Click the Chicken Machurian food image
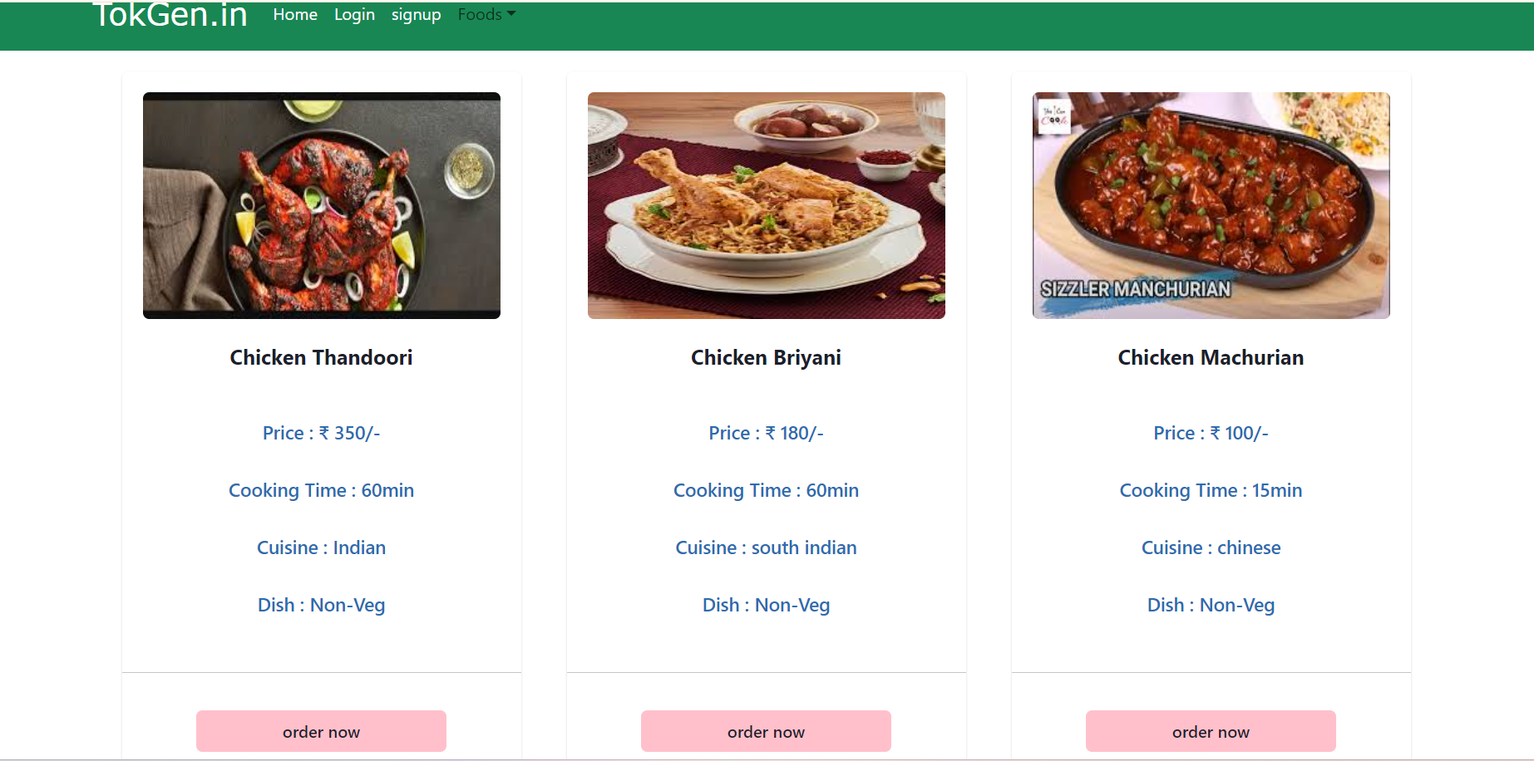The width and height of the screenshot is (1534, 761). [x=1211, y=205]
